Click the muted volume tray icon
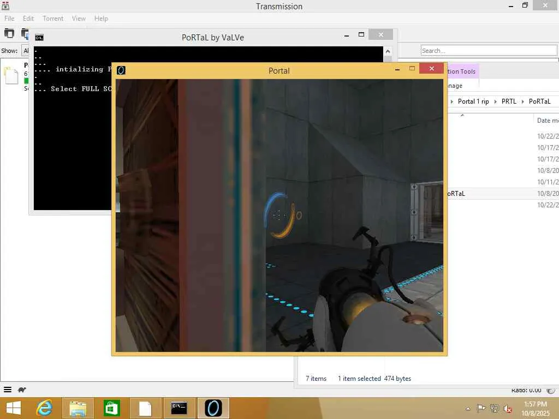The height and width of the screenshot is (419, 559). coord(508,409)
